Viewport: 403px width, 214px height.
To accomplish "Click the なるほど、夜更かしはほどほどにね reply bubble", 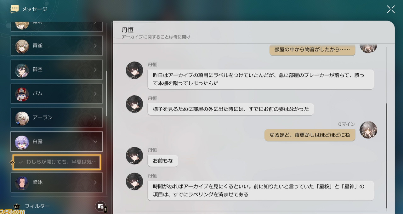I will (x=310, y=135).
